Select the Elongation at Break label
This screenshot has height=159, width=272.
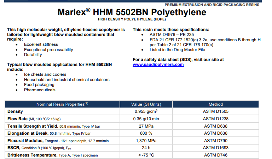click(x=49, y=133)
